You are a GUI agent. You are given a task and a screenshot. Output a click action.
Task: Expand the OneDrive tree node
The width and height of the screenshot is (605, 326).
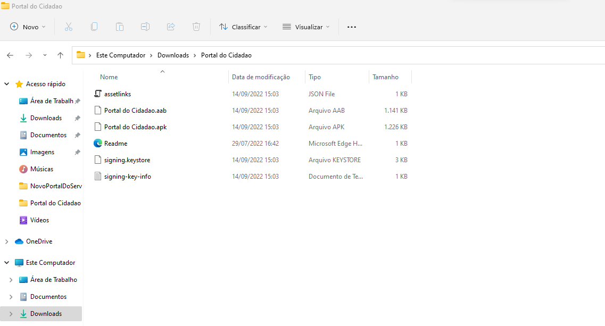tap(6, 241)
